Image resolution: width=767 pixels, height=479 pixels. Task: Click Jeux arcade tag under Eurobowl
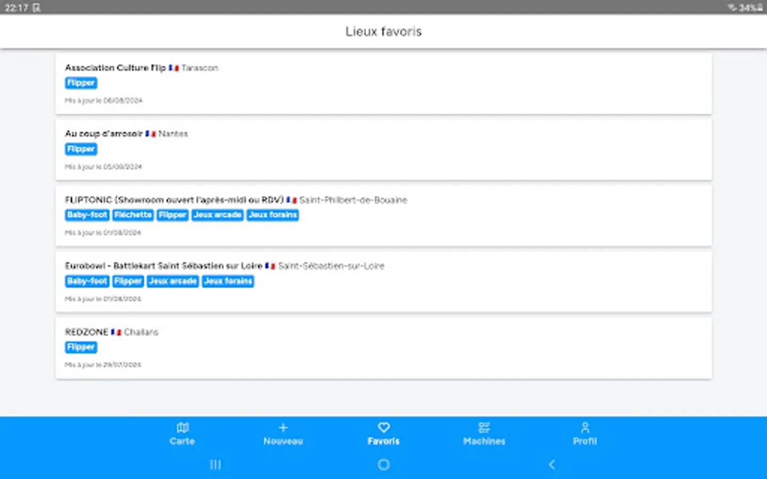[173, 281]
